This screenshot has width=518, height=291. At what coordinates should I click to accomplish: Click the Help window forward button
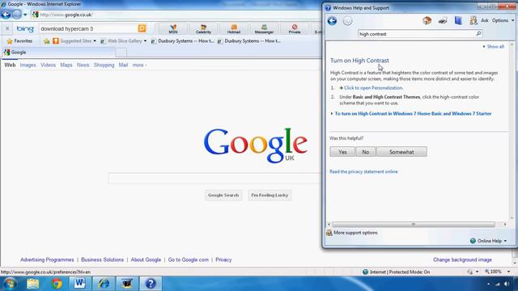[x=347, y=21]
